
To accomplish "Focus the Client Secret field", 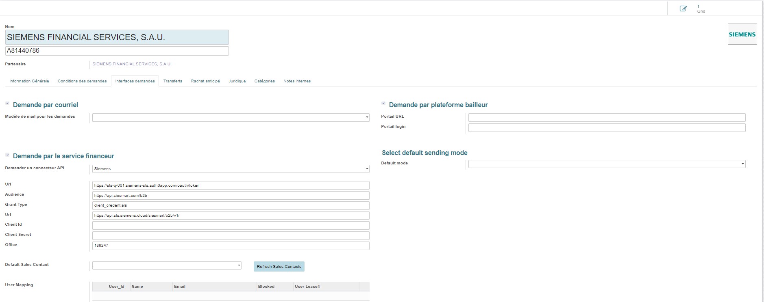I will pyautogui.click(x=231, y=235).
